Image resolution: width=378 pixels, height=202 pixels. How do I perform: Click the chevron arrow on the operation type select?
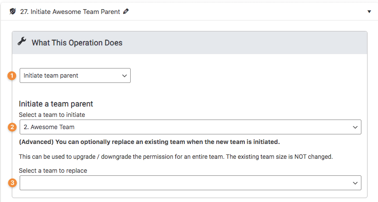(125, 75)
